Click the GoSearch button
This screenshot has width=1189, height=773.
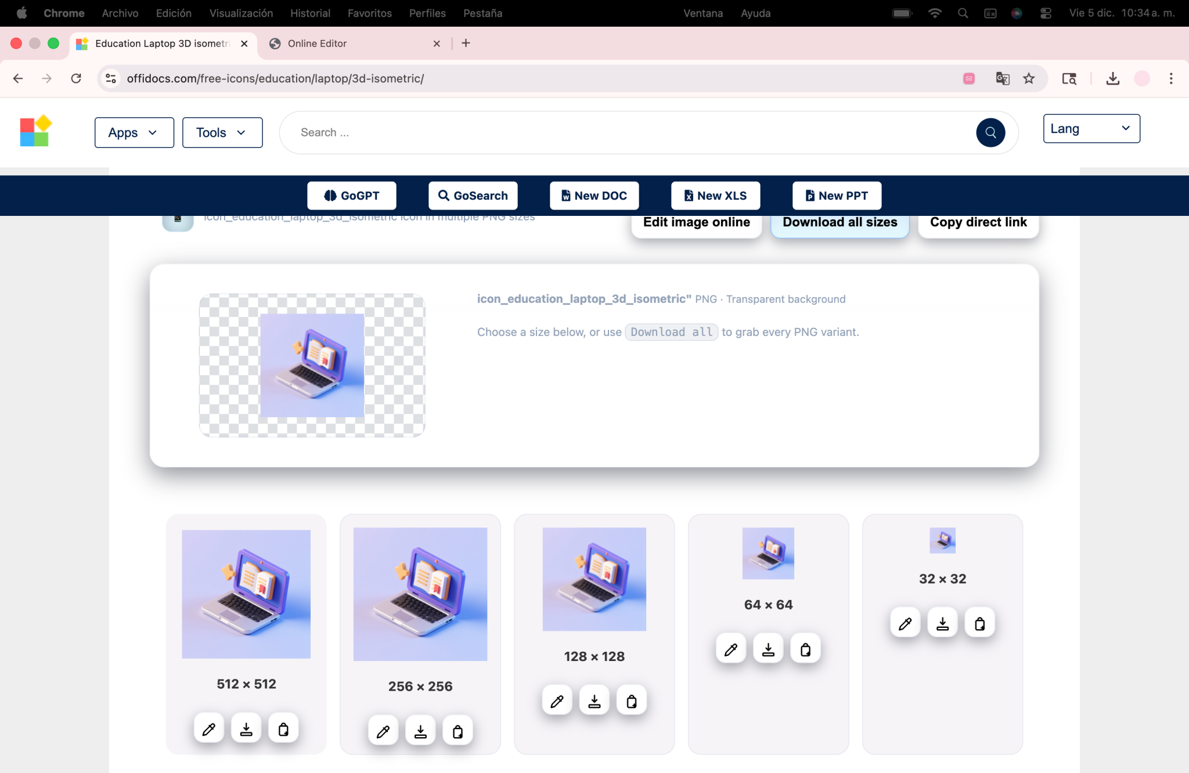pyautogui.click(x=473, y=196)
